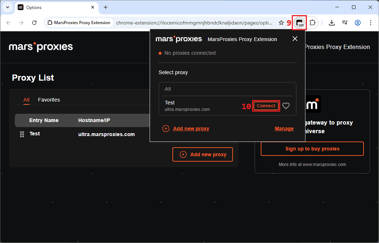
Task: Grab the drag handle beside Test entry
Action: pos(22,134)
